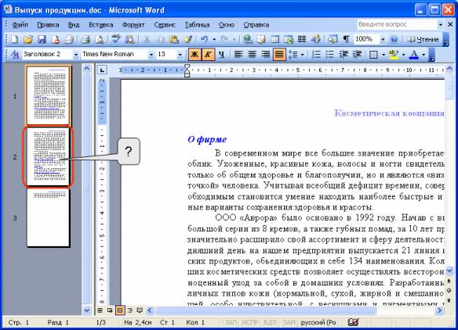
Task: Toggle underline (Ч) formatting
Action: point(222,55)
